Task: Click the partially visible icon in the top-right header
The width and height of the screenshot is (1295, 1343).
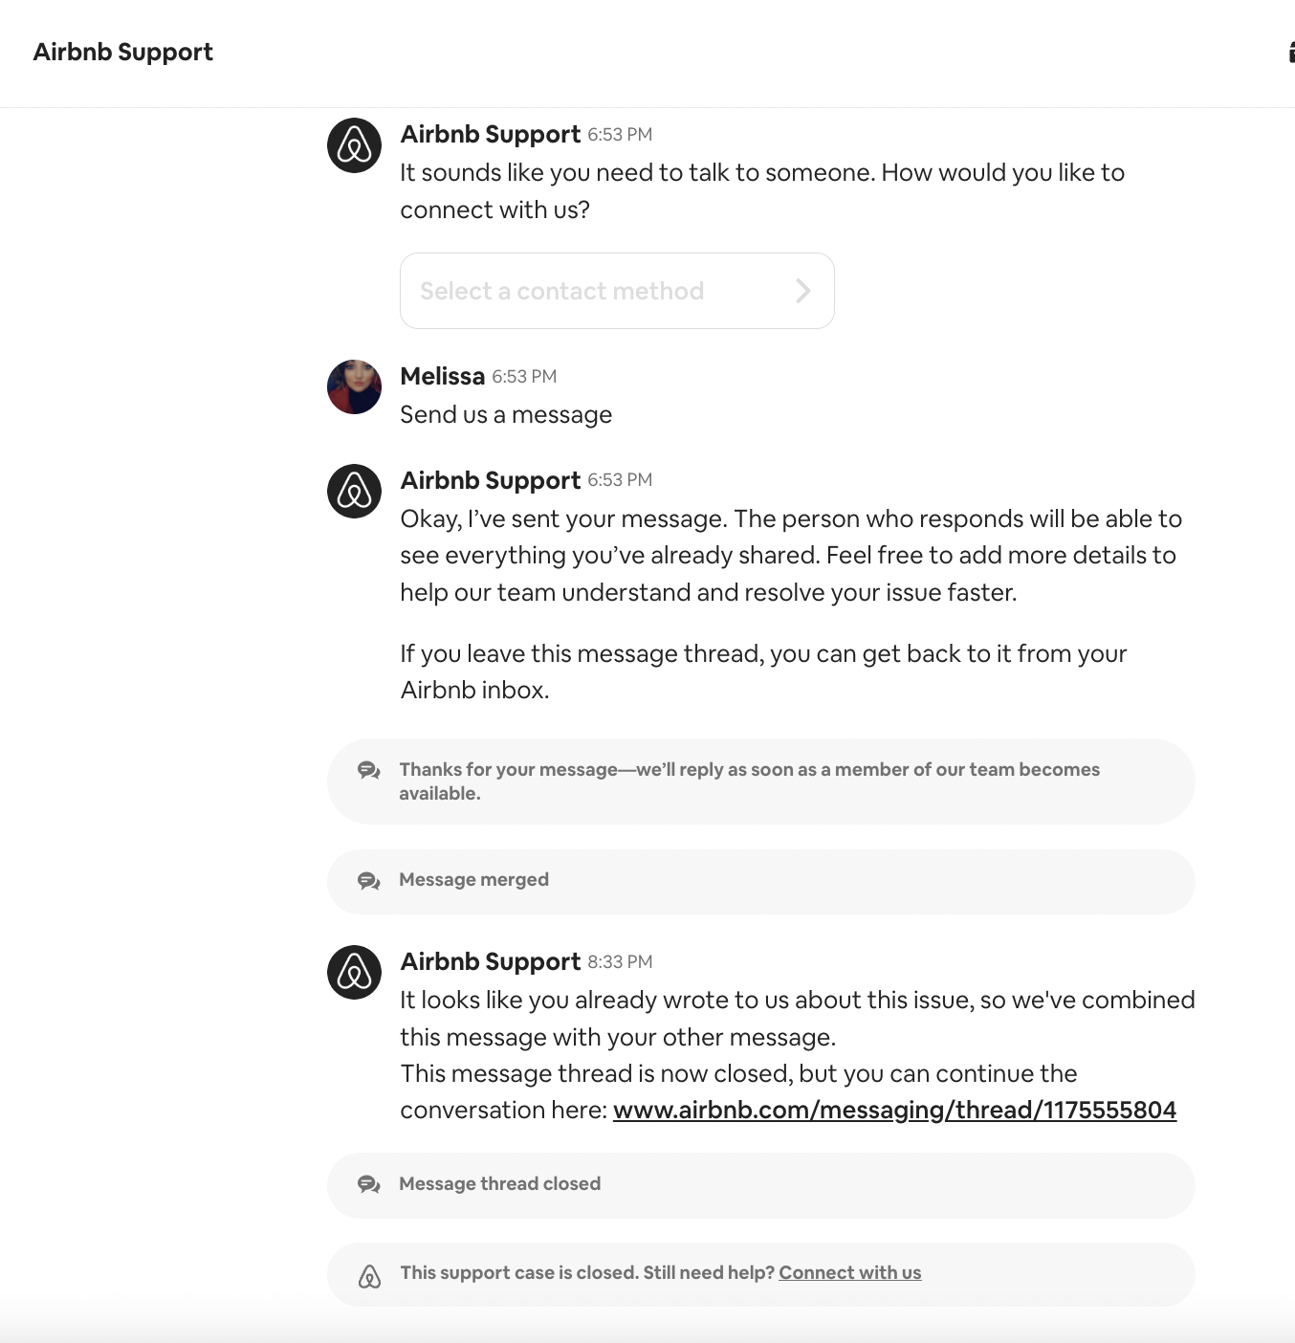Action: coord(1290,53)
